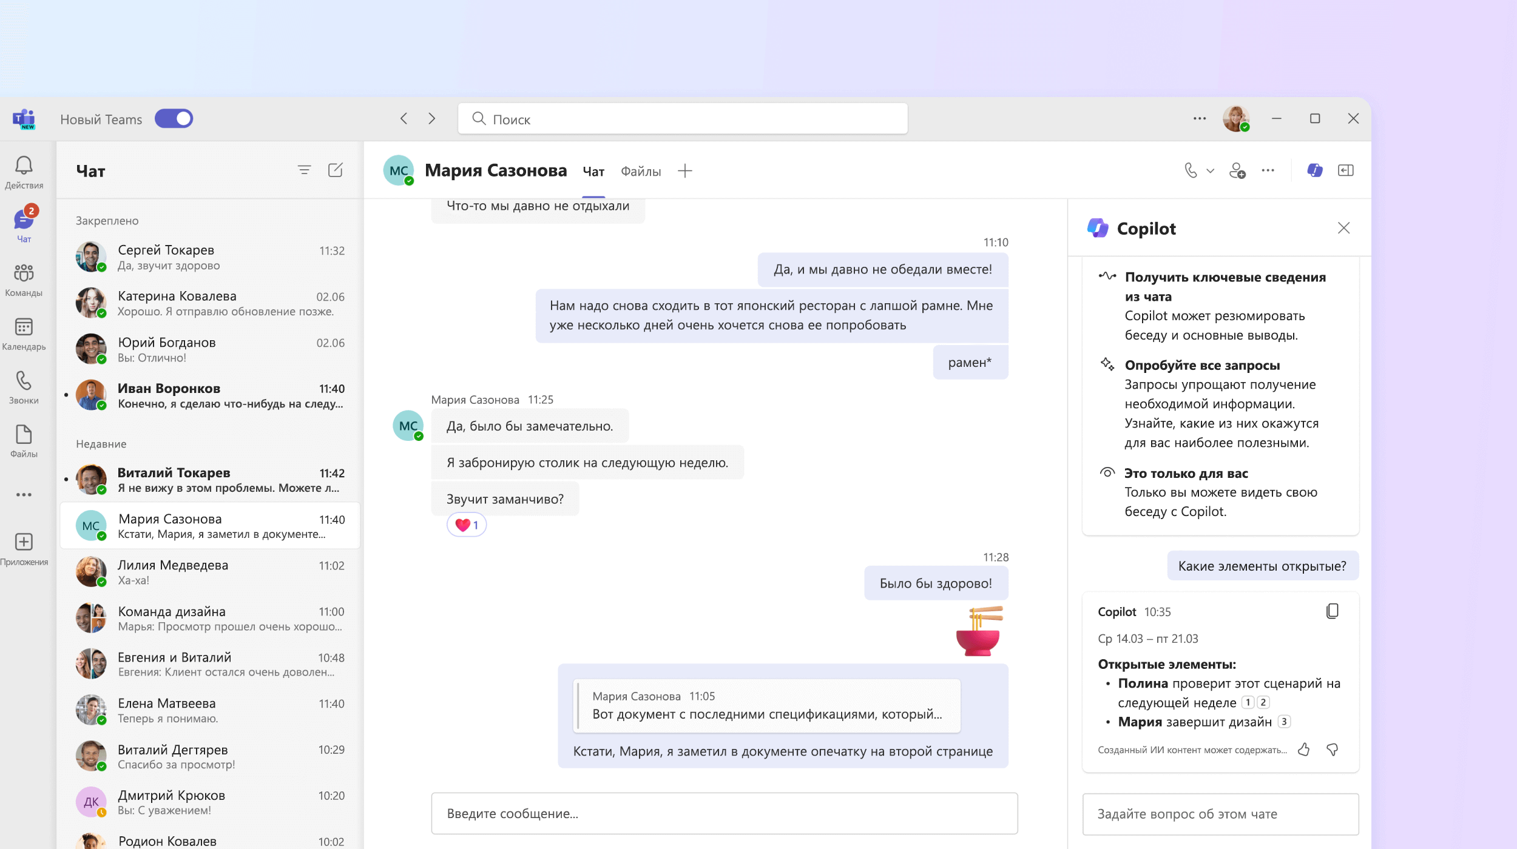Viewport: 1517px width, 849px height.
Task: Click the heart reaction with count 1
Action: click(x=467, y=525)
